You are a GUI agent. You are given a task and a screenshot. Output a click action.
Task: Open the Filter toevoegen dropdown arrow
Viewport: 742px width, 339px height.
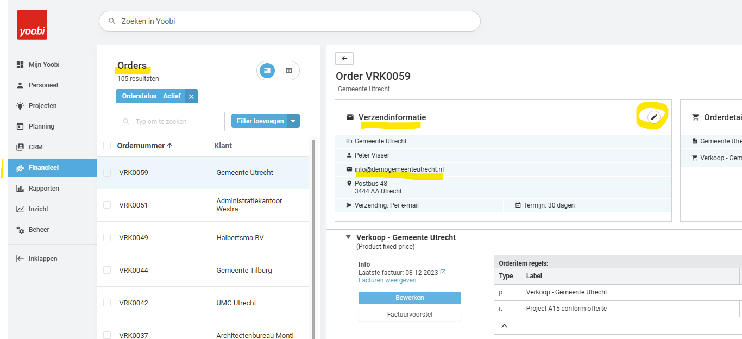(293, 121)
